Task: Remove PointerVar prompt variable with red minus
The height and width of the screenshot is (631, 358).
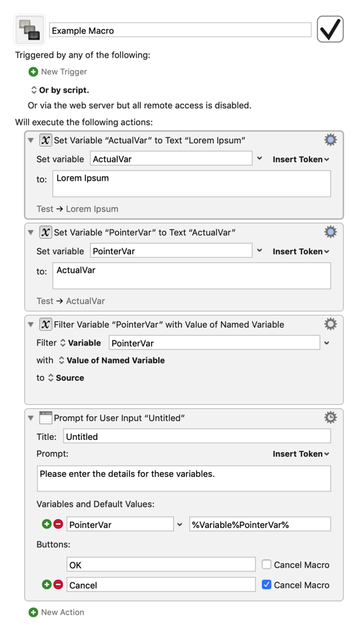Action: (58, 524)
